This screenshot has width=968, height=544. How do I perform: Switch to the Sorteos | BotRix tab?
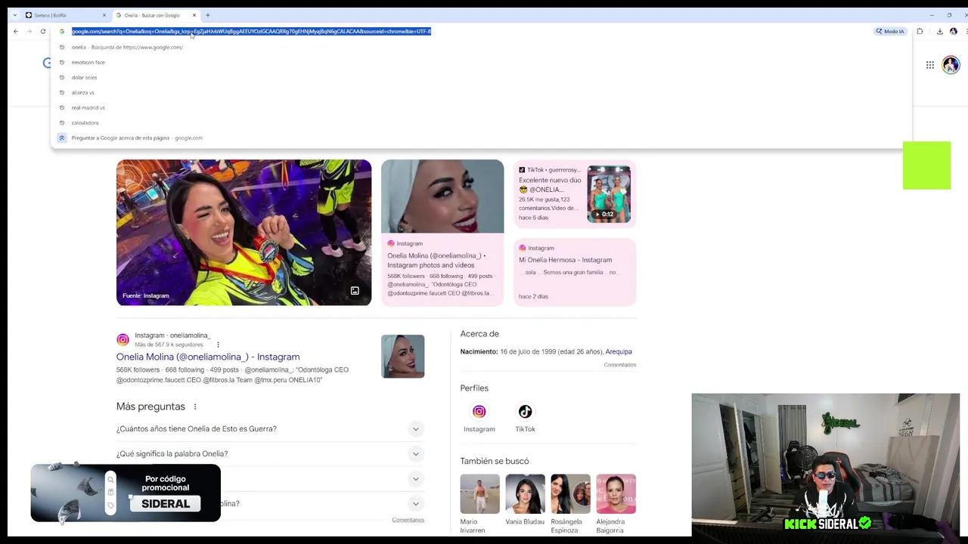coord(66,15)
